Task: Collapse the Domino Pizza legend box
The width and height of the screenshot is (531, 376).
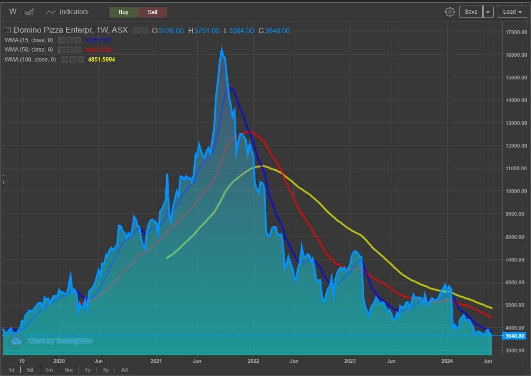Action: (x=8, y=30)
